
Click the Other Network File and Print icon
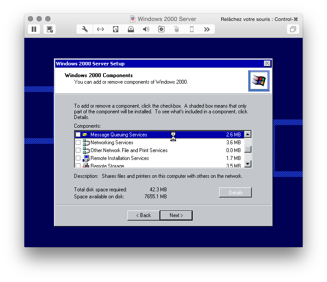point(86,150)
